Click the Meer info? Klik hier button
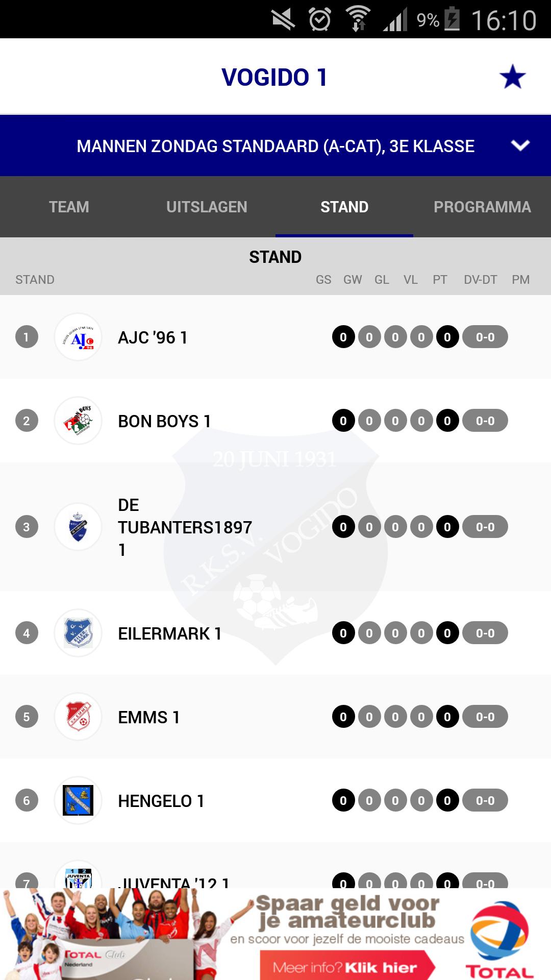This screenshot has height=980, width=551. coord(347,966)
